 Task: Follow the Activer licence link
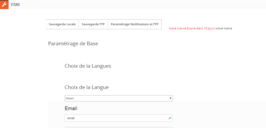(223, 29)
